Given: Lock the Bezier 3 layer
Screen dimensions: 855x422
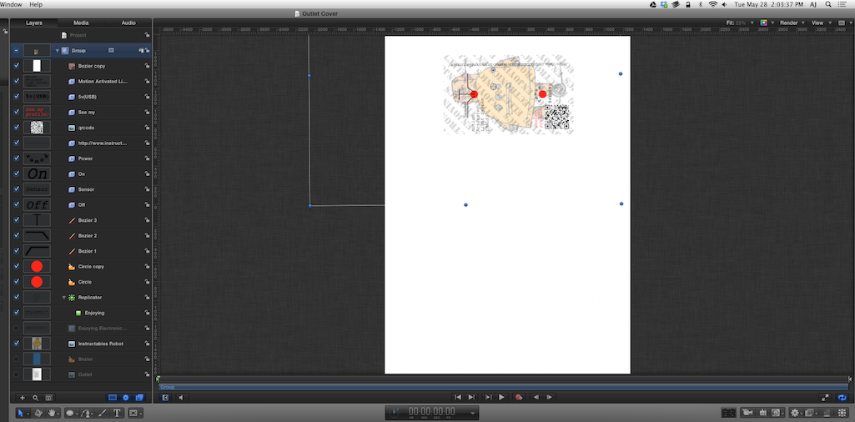Looking at the screenshot, I should pos(147,220).
